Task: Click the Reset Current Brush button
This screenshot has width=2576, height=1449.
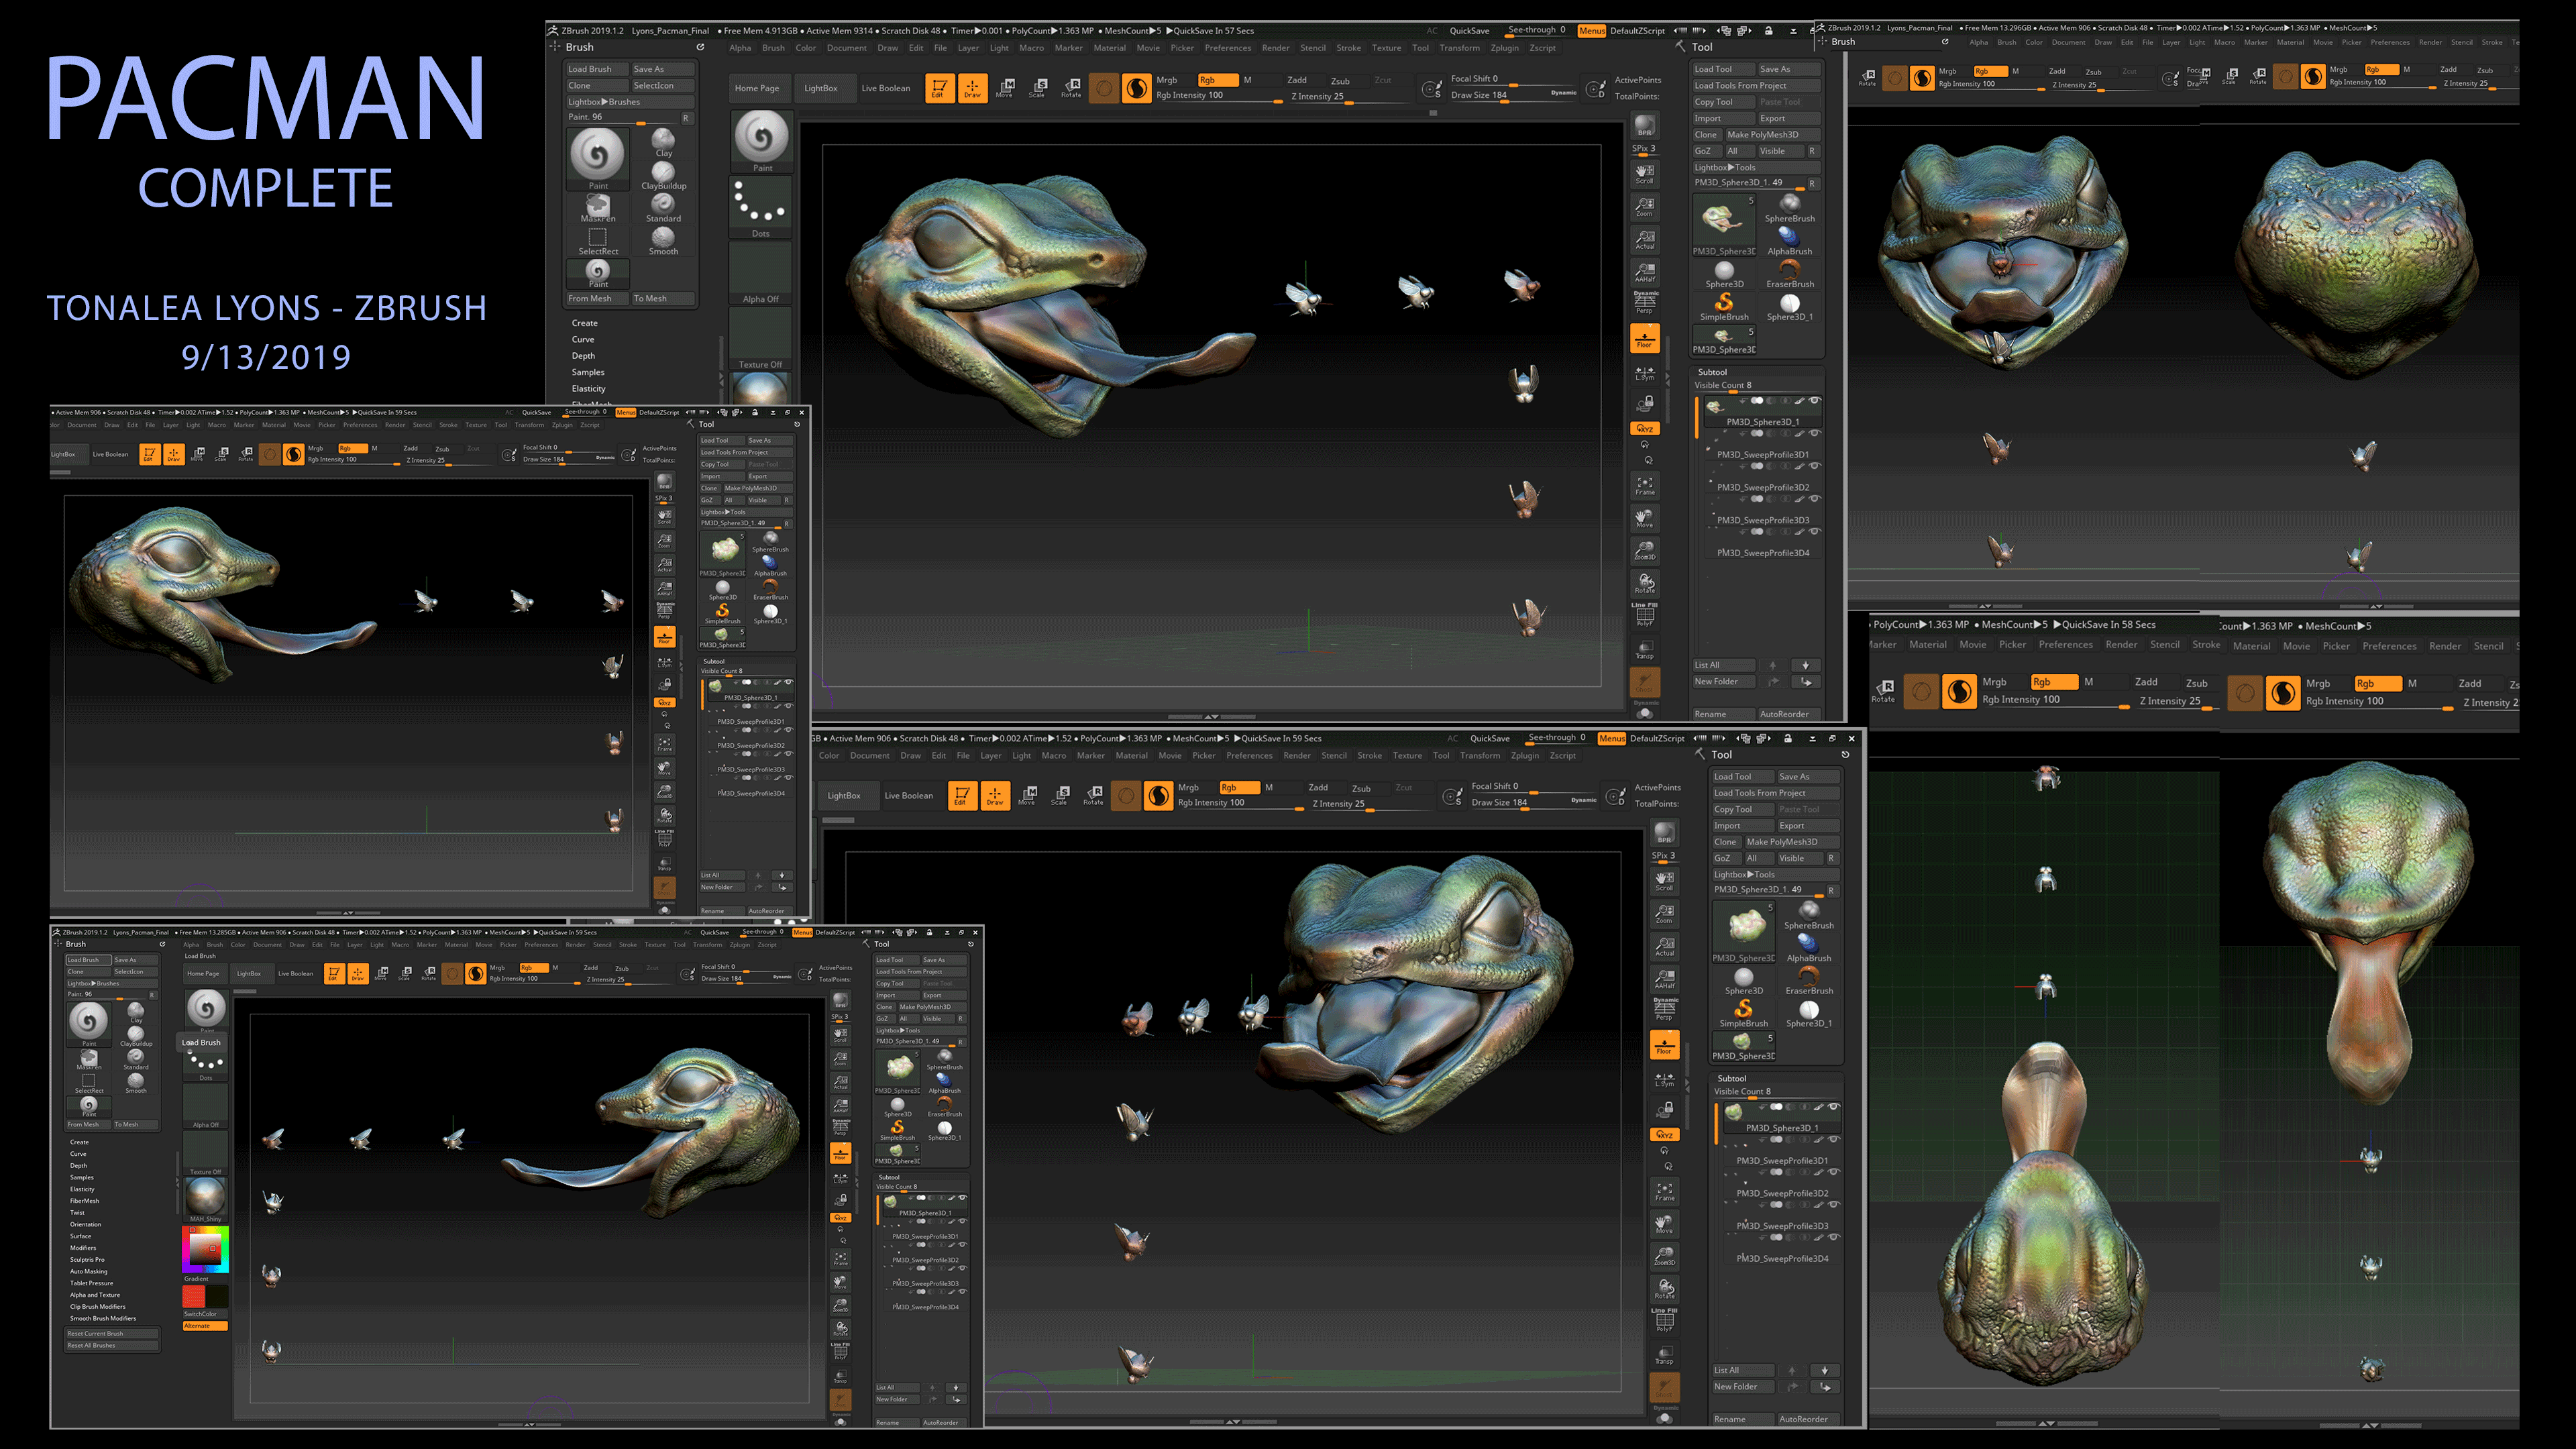Action: [x=112, y=1333]
